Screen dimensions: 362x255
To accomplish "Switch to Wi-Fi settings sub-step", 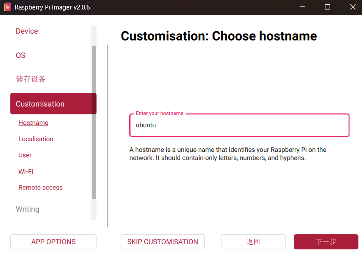I will [26, 172].
